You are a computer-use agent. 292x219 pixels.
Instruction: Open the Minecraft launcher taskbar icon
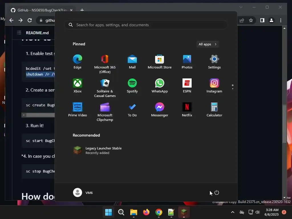pos(184,212)
